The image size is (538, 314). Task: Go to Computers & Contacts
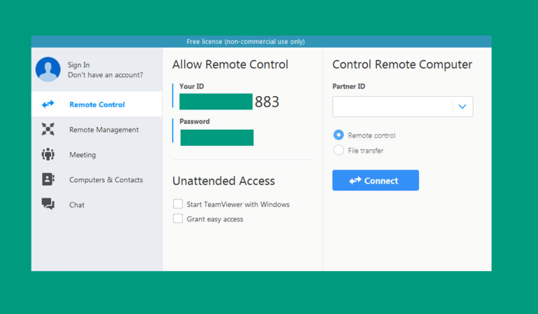coord(106,180)
